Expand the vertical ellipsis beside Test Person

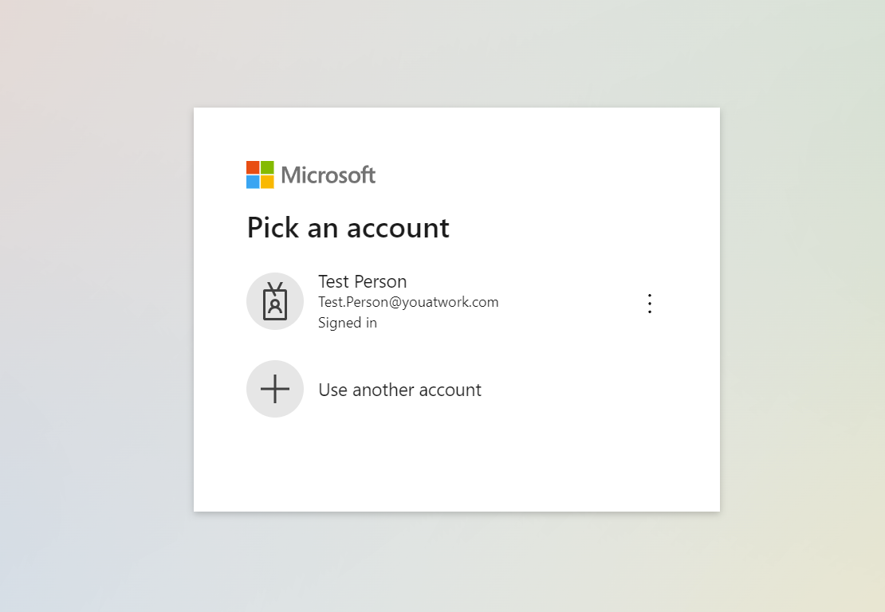click(x=650, y=304)
